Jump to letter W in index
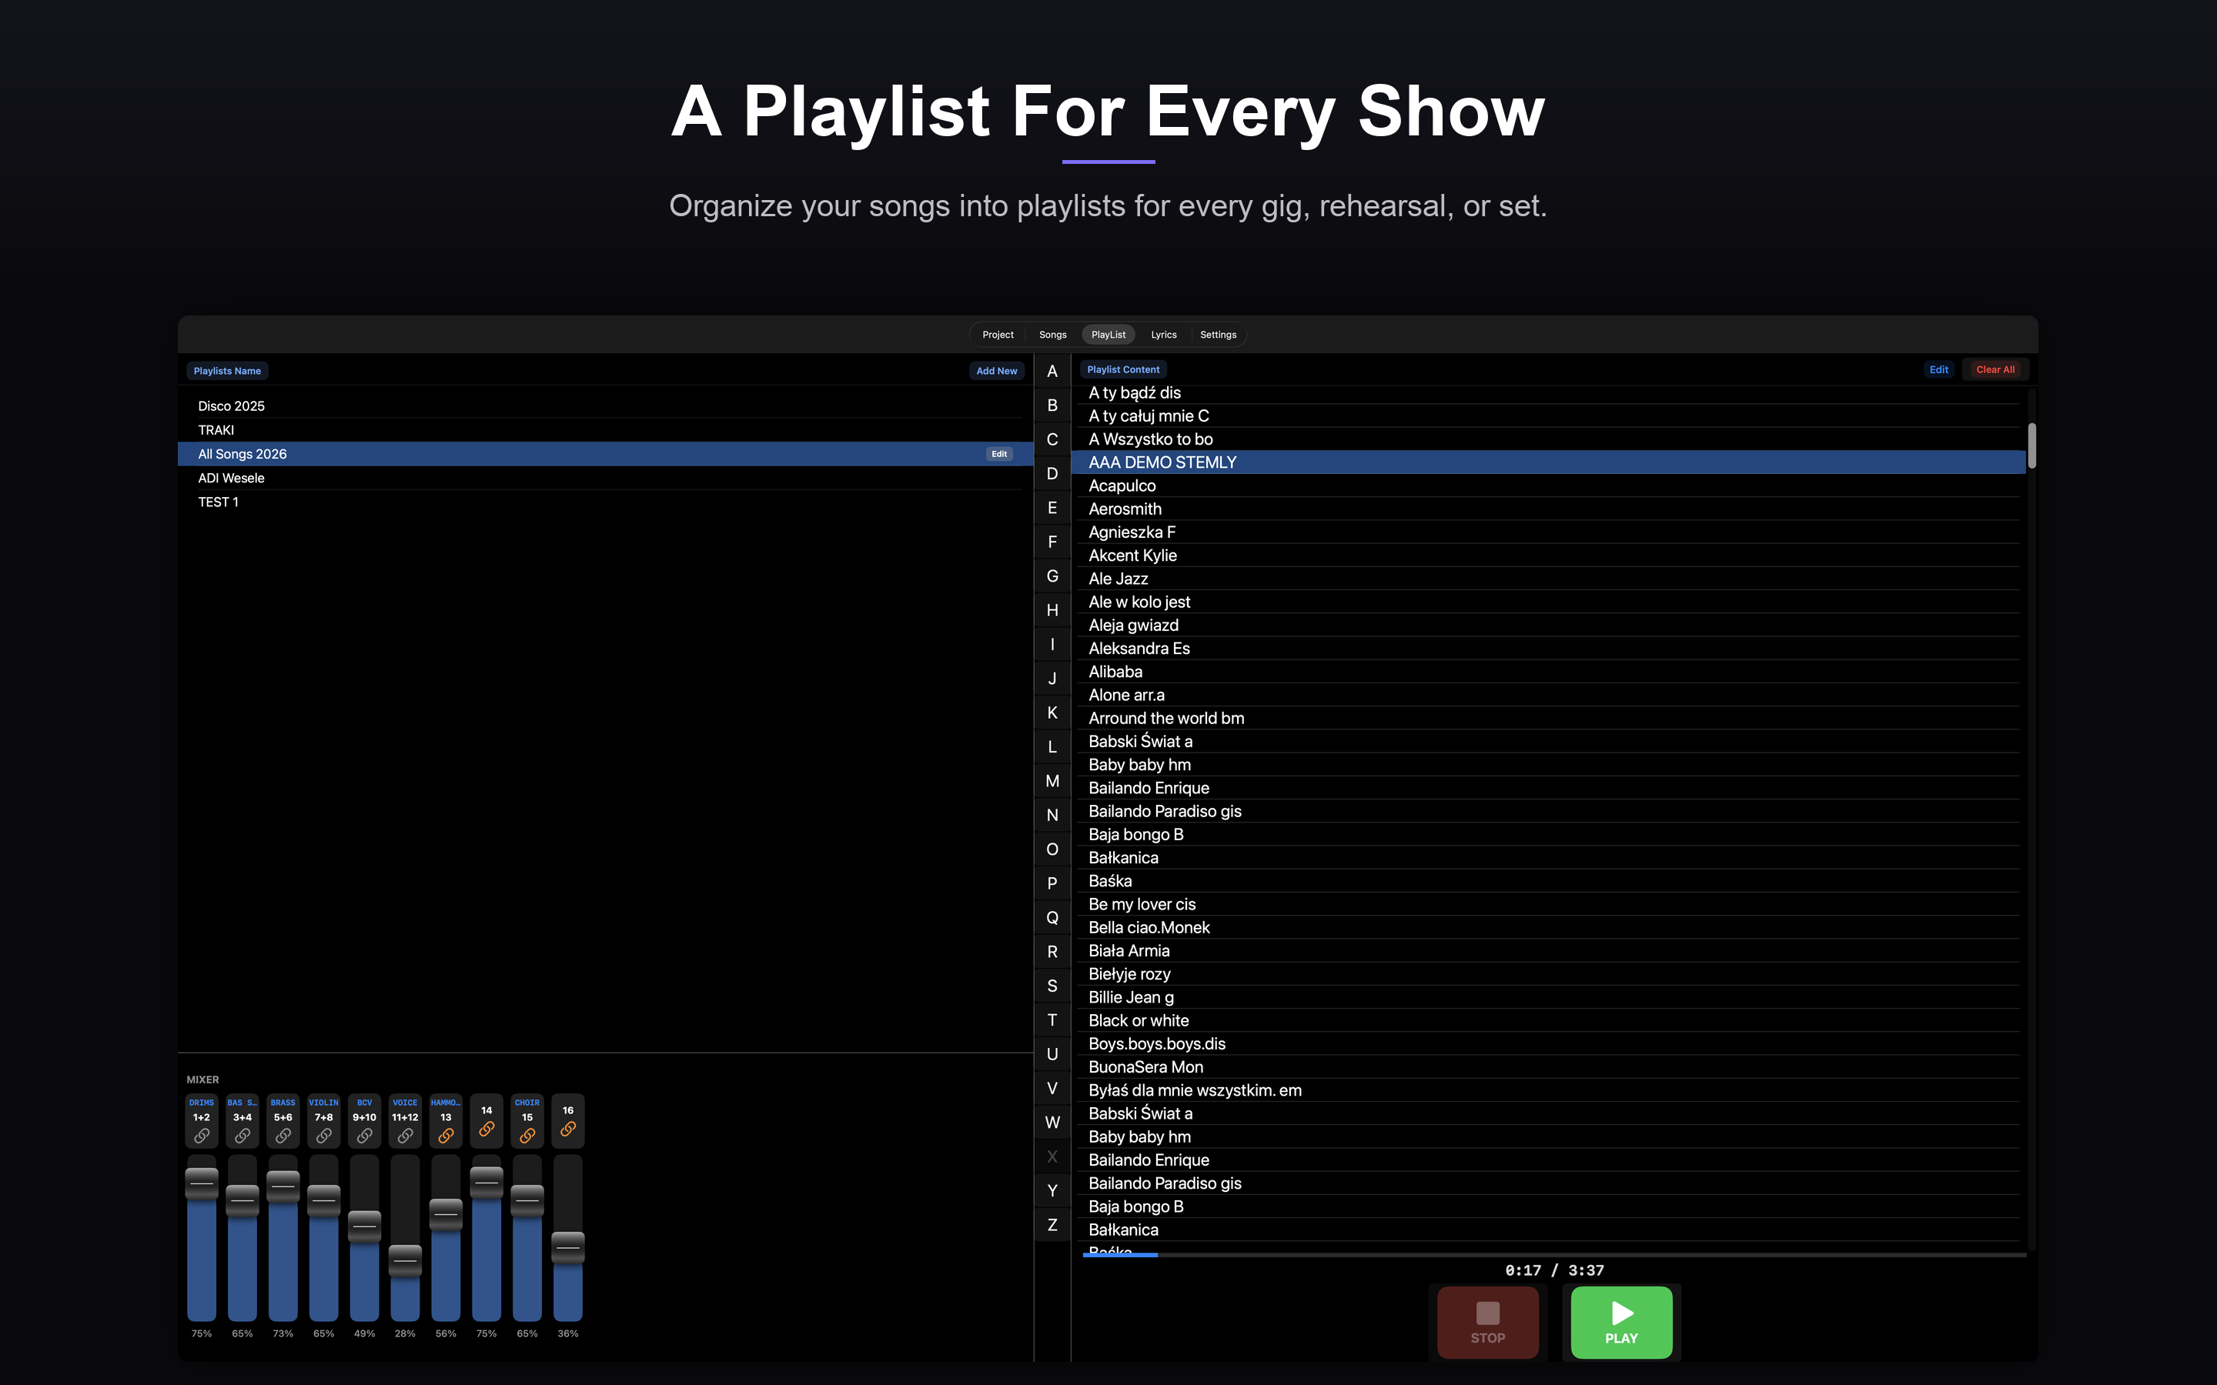This screenshot has height=1385, width=2217. click(1052, 1122)
